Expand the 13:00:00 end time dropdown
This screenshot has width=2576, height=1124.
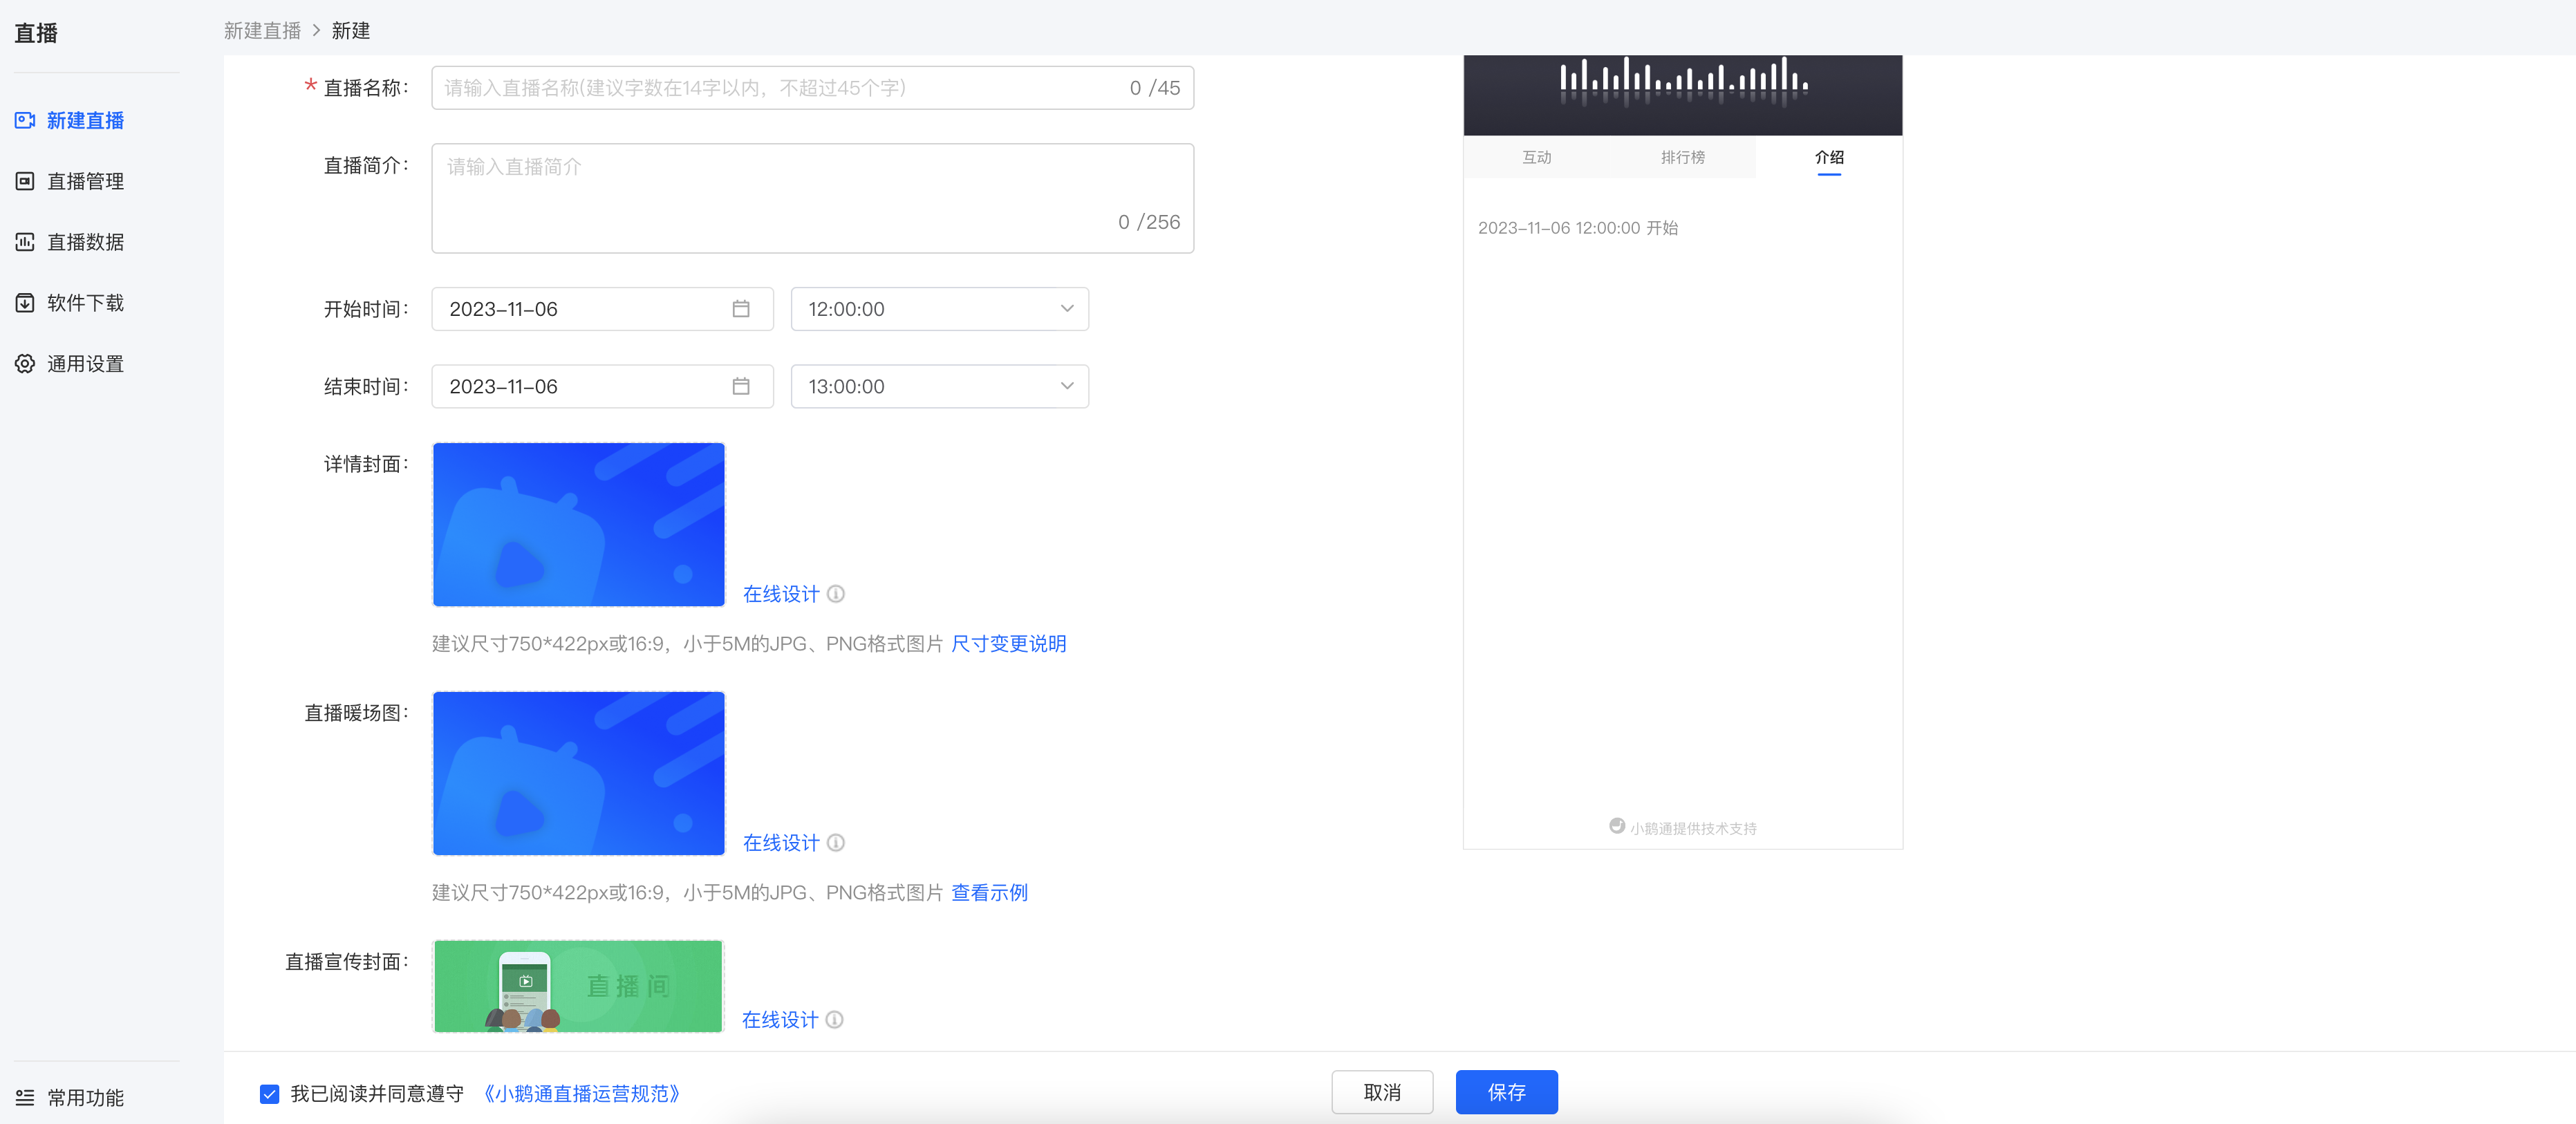coord(939,386)
